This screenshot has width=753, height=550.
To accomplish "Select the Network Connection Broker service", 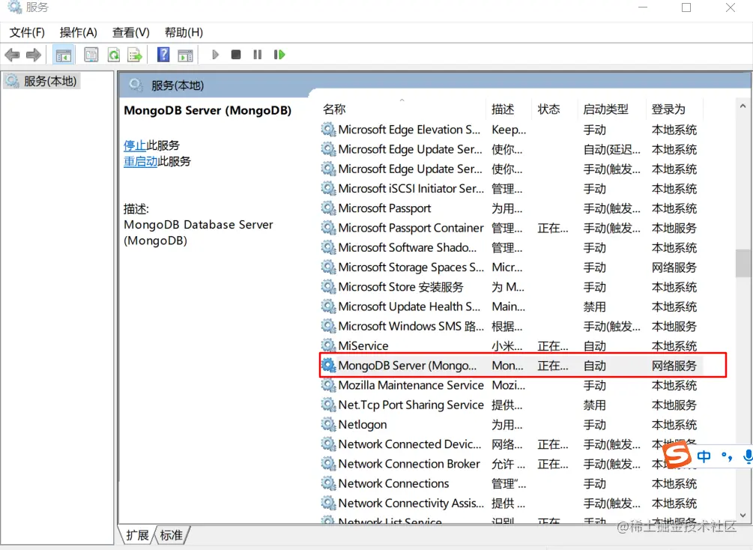I will click(408, 464).
